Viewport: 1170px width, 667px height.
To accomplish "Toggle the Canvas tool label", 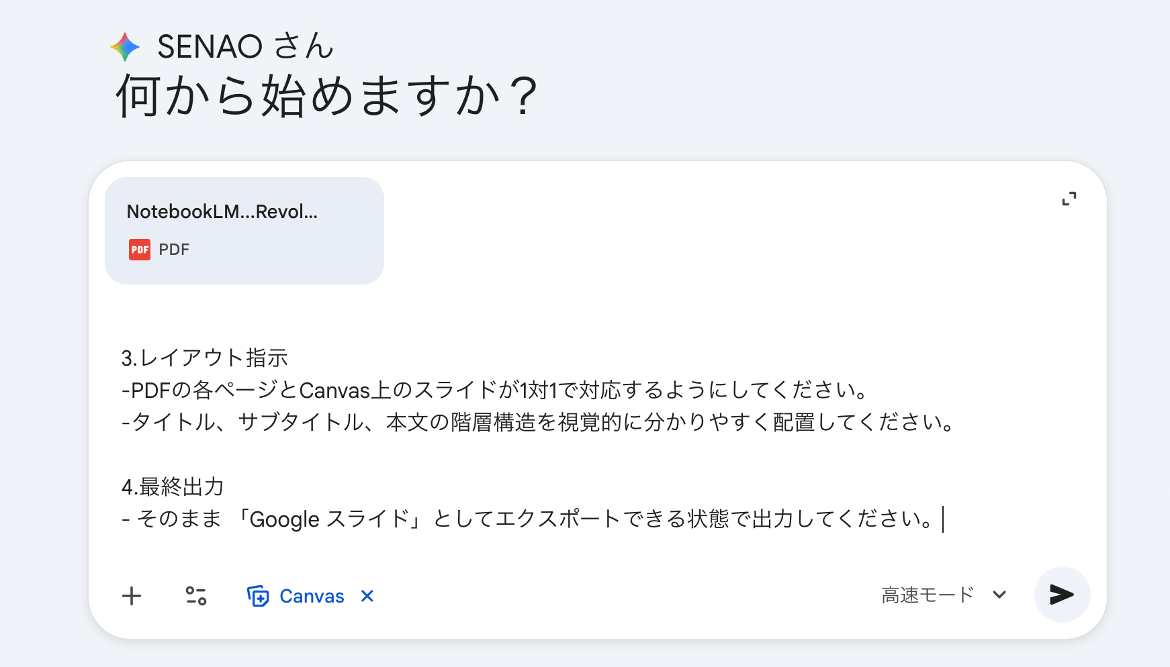I will click(312, 596).
